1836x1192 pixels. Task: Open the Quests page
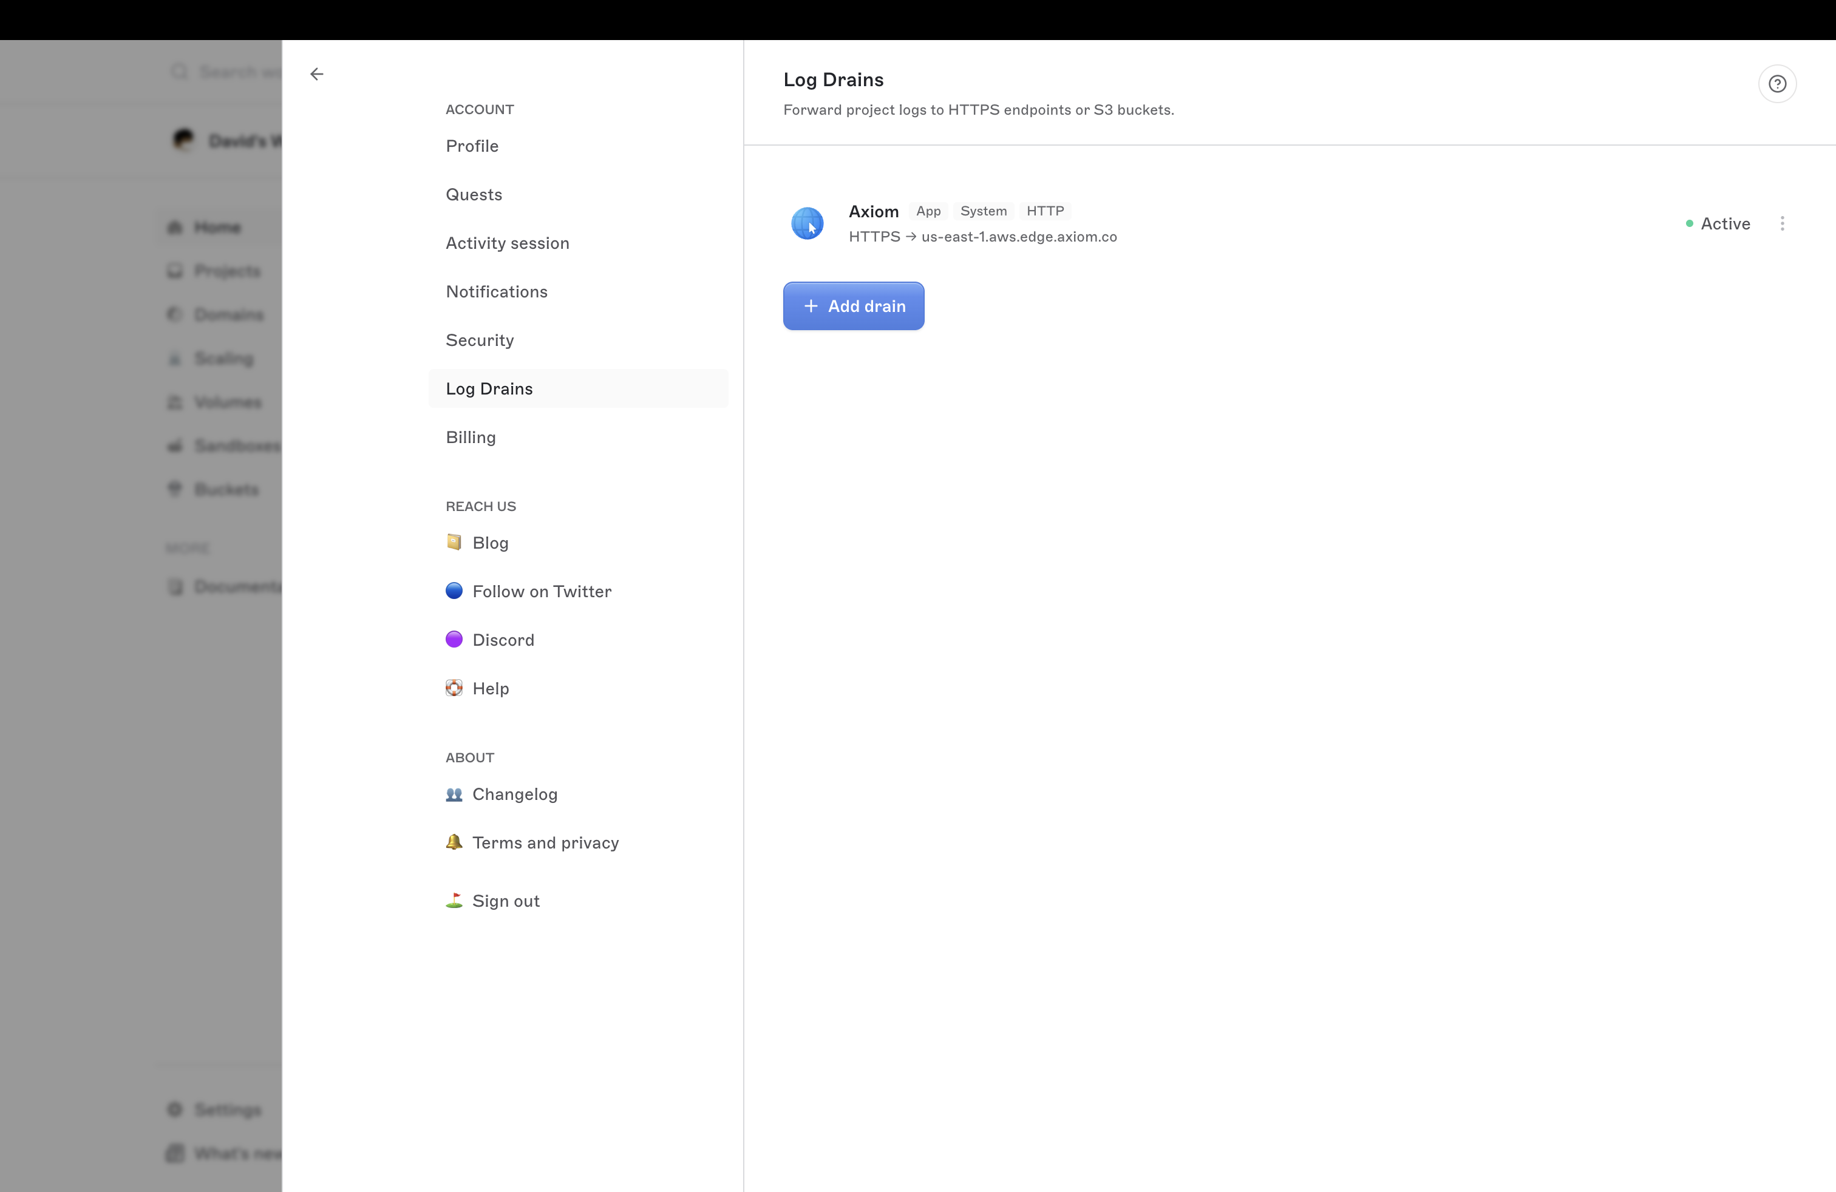578,194
